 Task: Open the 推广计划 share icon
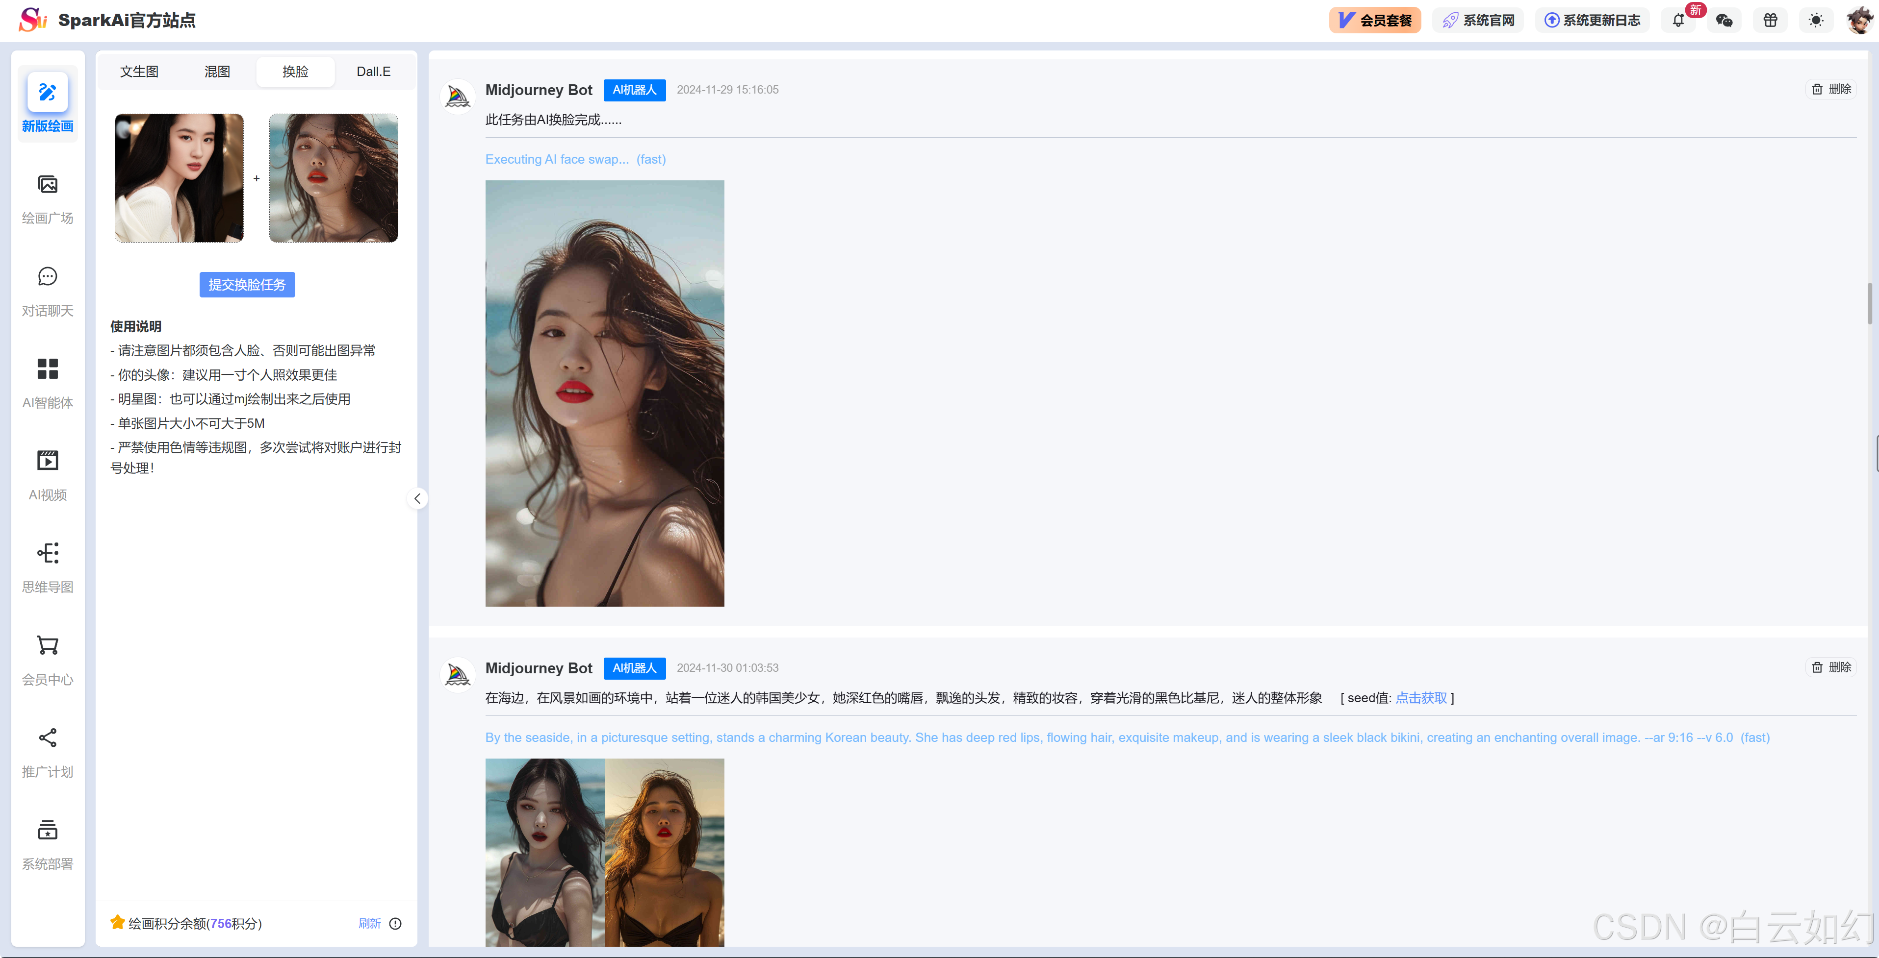(48, 738)
